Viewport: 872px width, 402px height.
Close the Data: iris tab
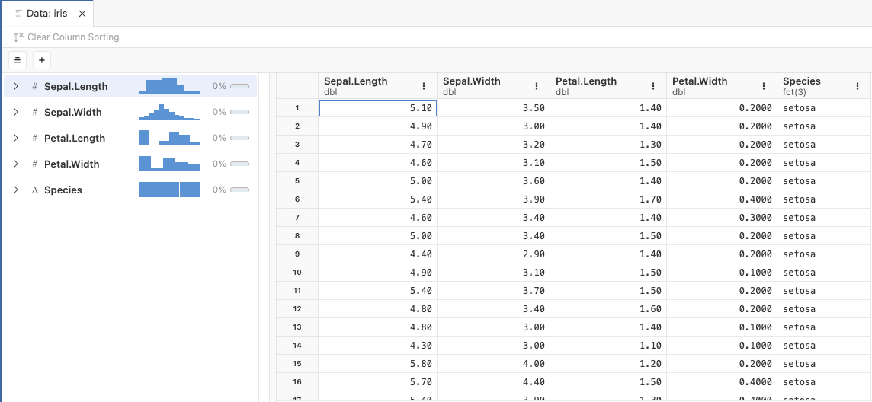pyautogui.click(x=82, y=14)
